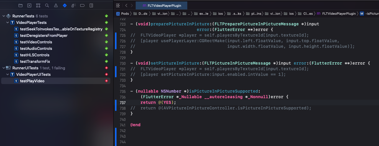Click failed status icon of RunnerUITests

click(106, 68)
